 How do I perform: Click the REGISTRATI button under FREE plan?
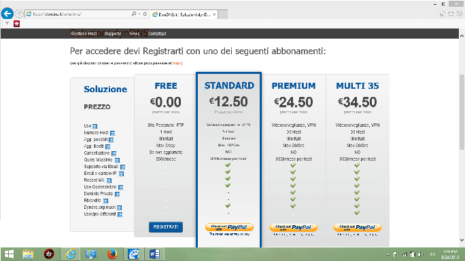[x=166, y=227]
